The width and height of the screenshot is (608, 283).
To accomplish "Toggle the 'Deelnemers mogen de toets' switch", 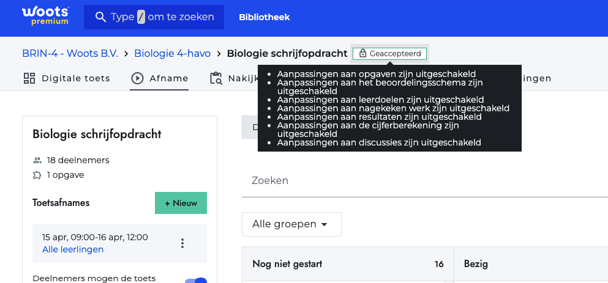I will (x=196, y=281).
